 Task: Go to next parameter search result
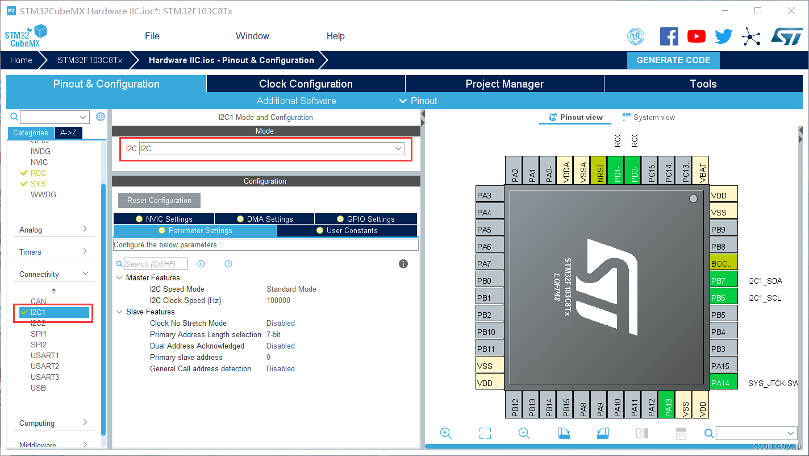228,264
